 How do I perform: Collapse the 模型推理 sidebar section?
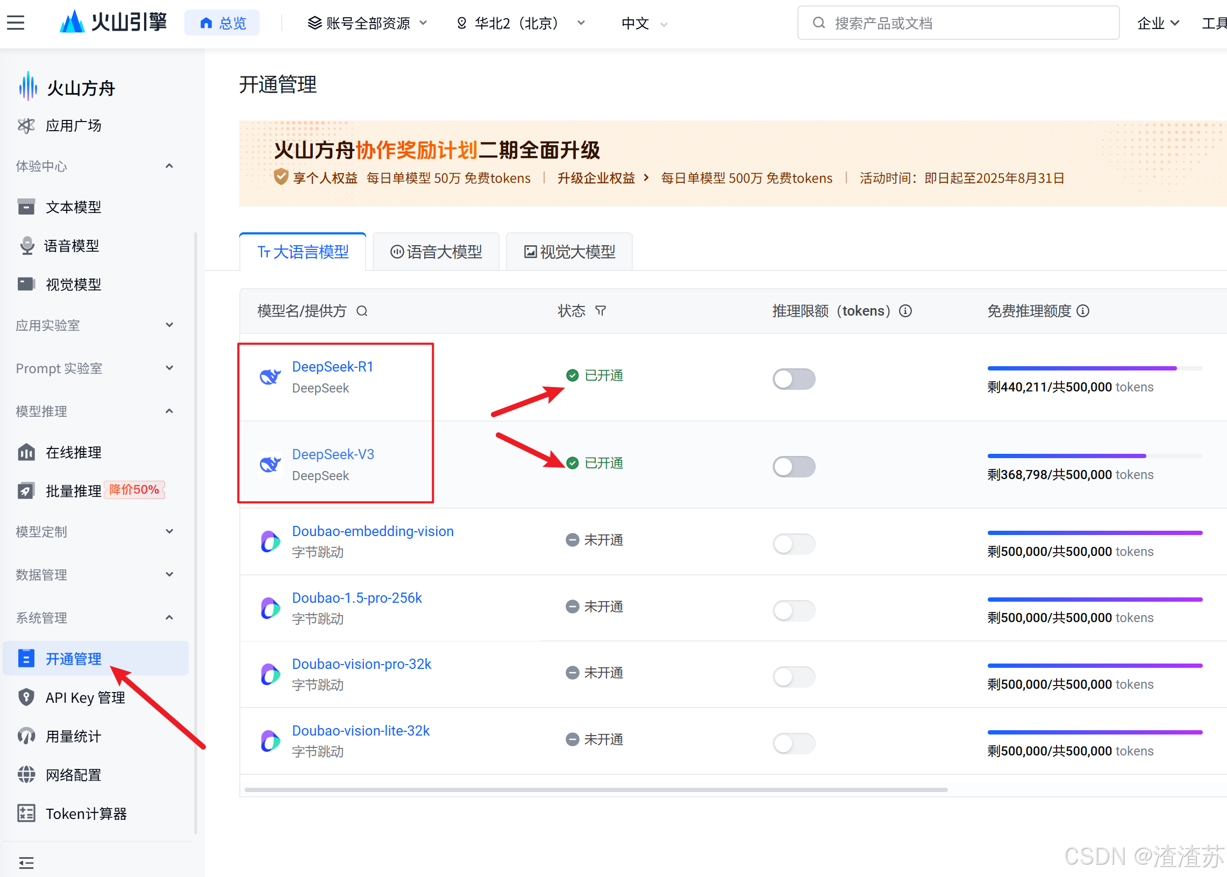169,411
